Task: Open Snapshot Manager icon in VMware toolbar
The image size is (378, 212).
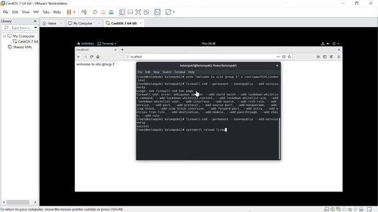Action: tap(111, 12)
